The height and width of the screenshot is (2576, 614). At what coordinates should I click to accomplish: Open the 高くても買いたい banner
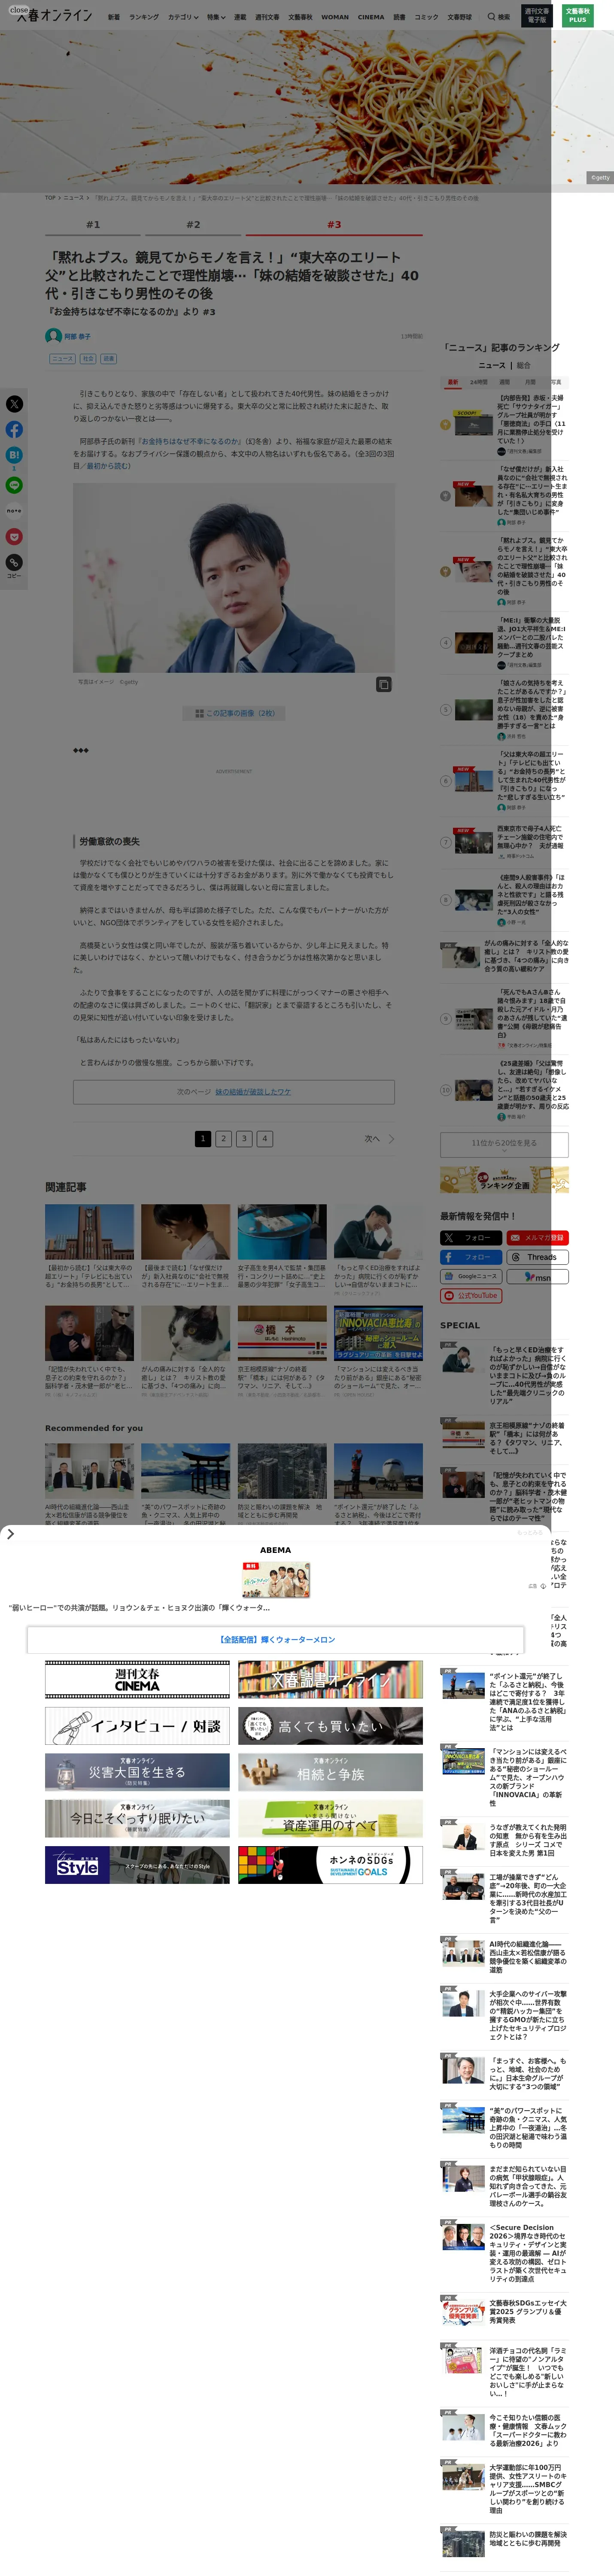(x=330, y=1726)
